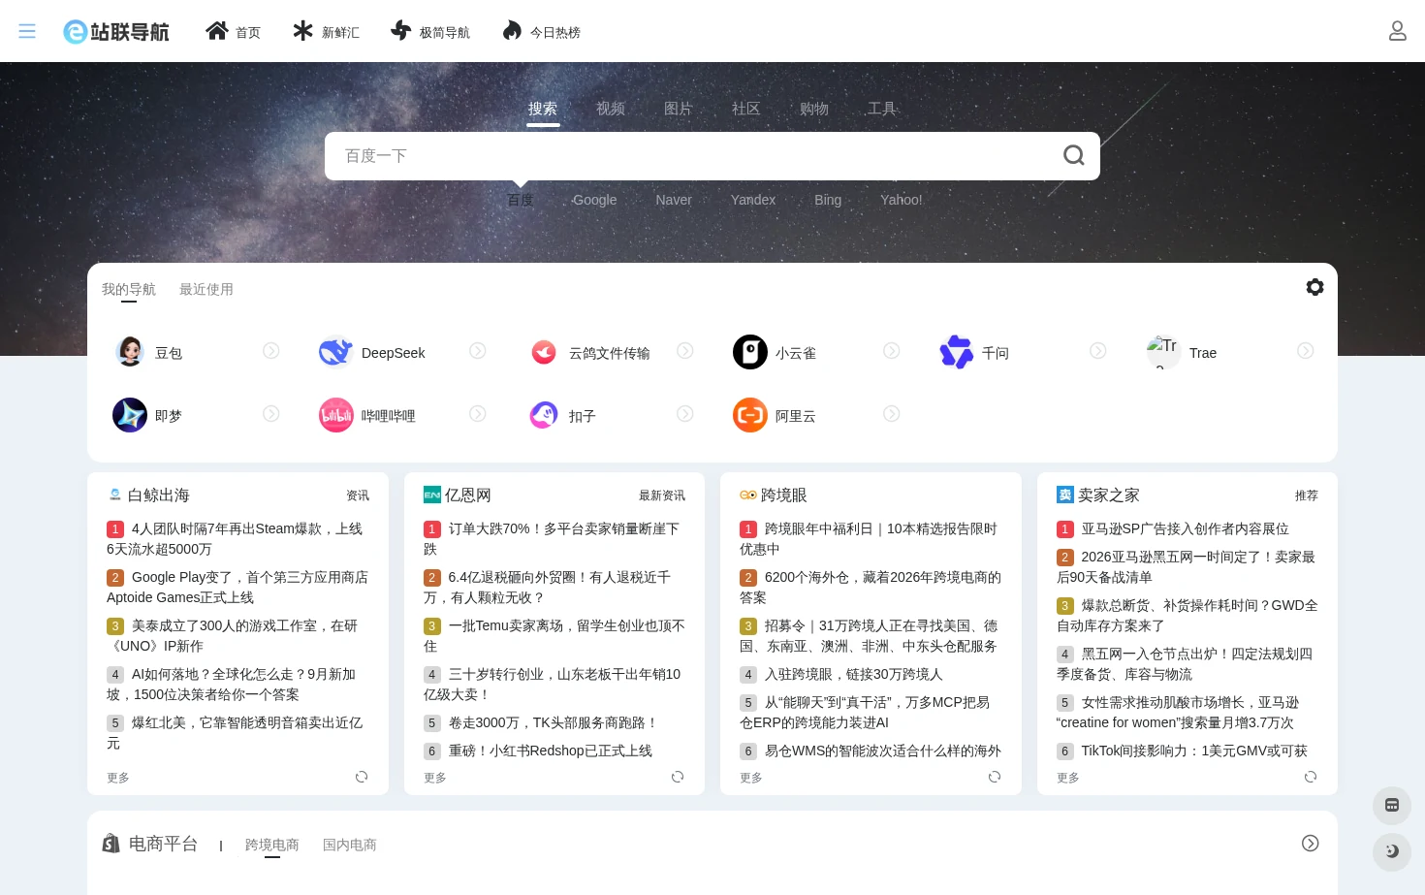Open the 千问 icon
The width and height of the screenshot is (1425, 895).
tap(957, 352)
